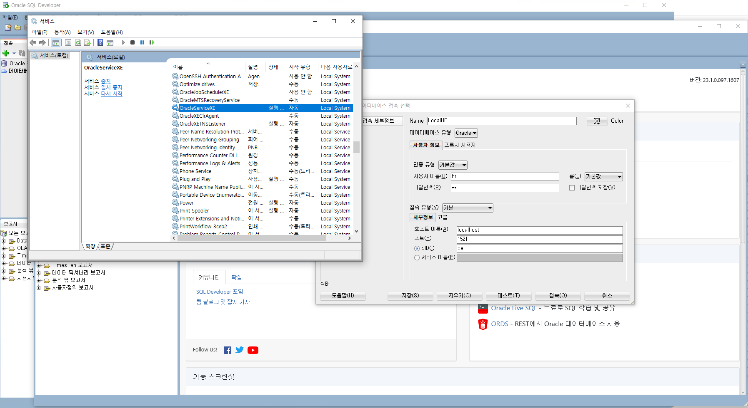This screenshot has width=748, height=408.
Task: Click Stop the service link
Action: (106, 81)
